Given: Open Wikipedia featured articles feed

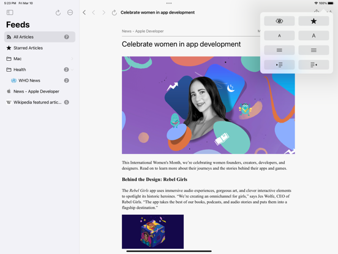Looking at the screenshot, I should (40, 102).
